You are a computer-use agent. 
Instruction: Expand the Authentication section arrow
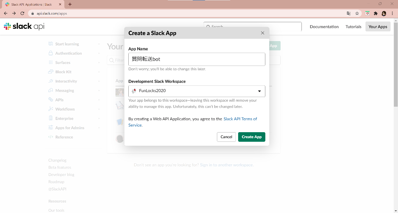(99, 53)
